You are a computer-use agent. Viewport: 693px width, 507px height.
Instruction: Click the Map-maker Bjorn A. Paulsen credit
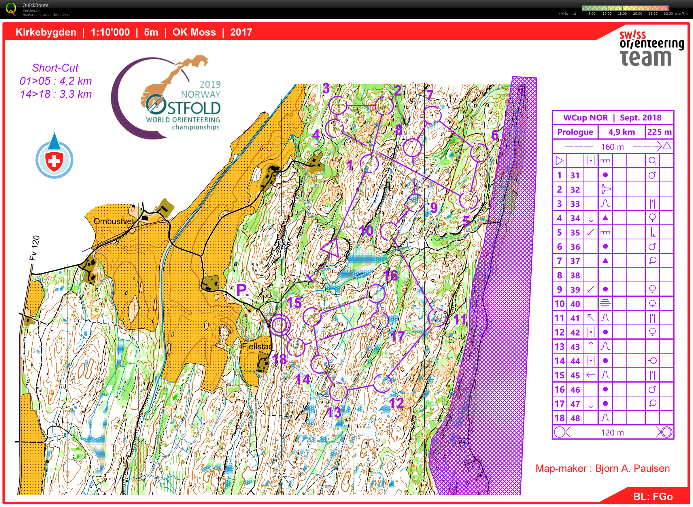[x=603, y=468]
